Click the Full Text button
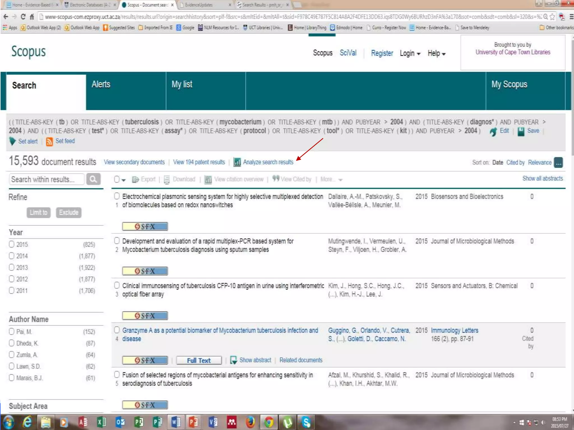The image size is (574, 430). [x=199, y=360]
